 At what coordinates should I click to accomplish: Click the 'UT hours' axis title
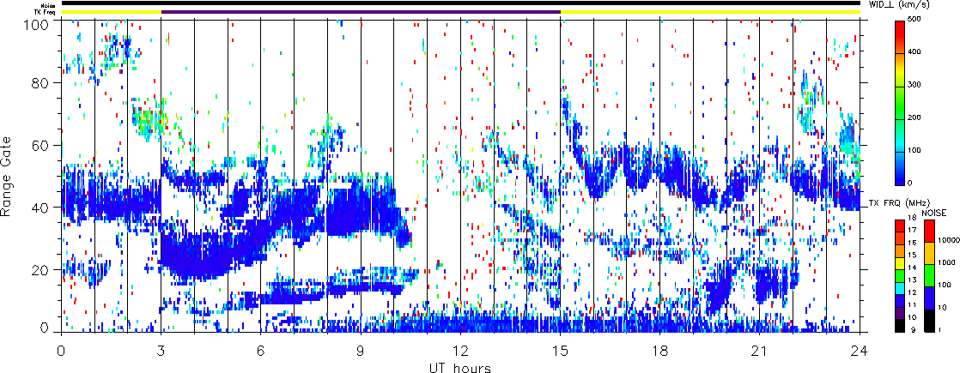(x=459, y=368)
